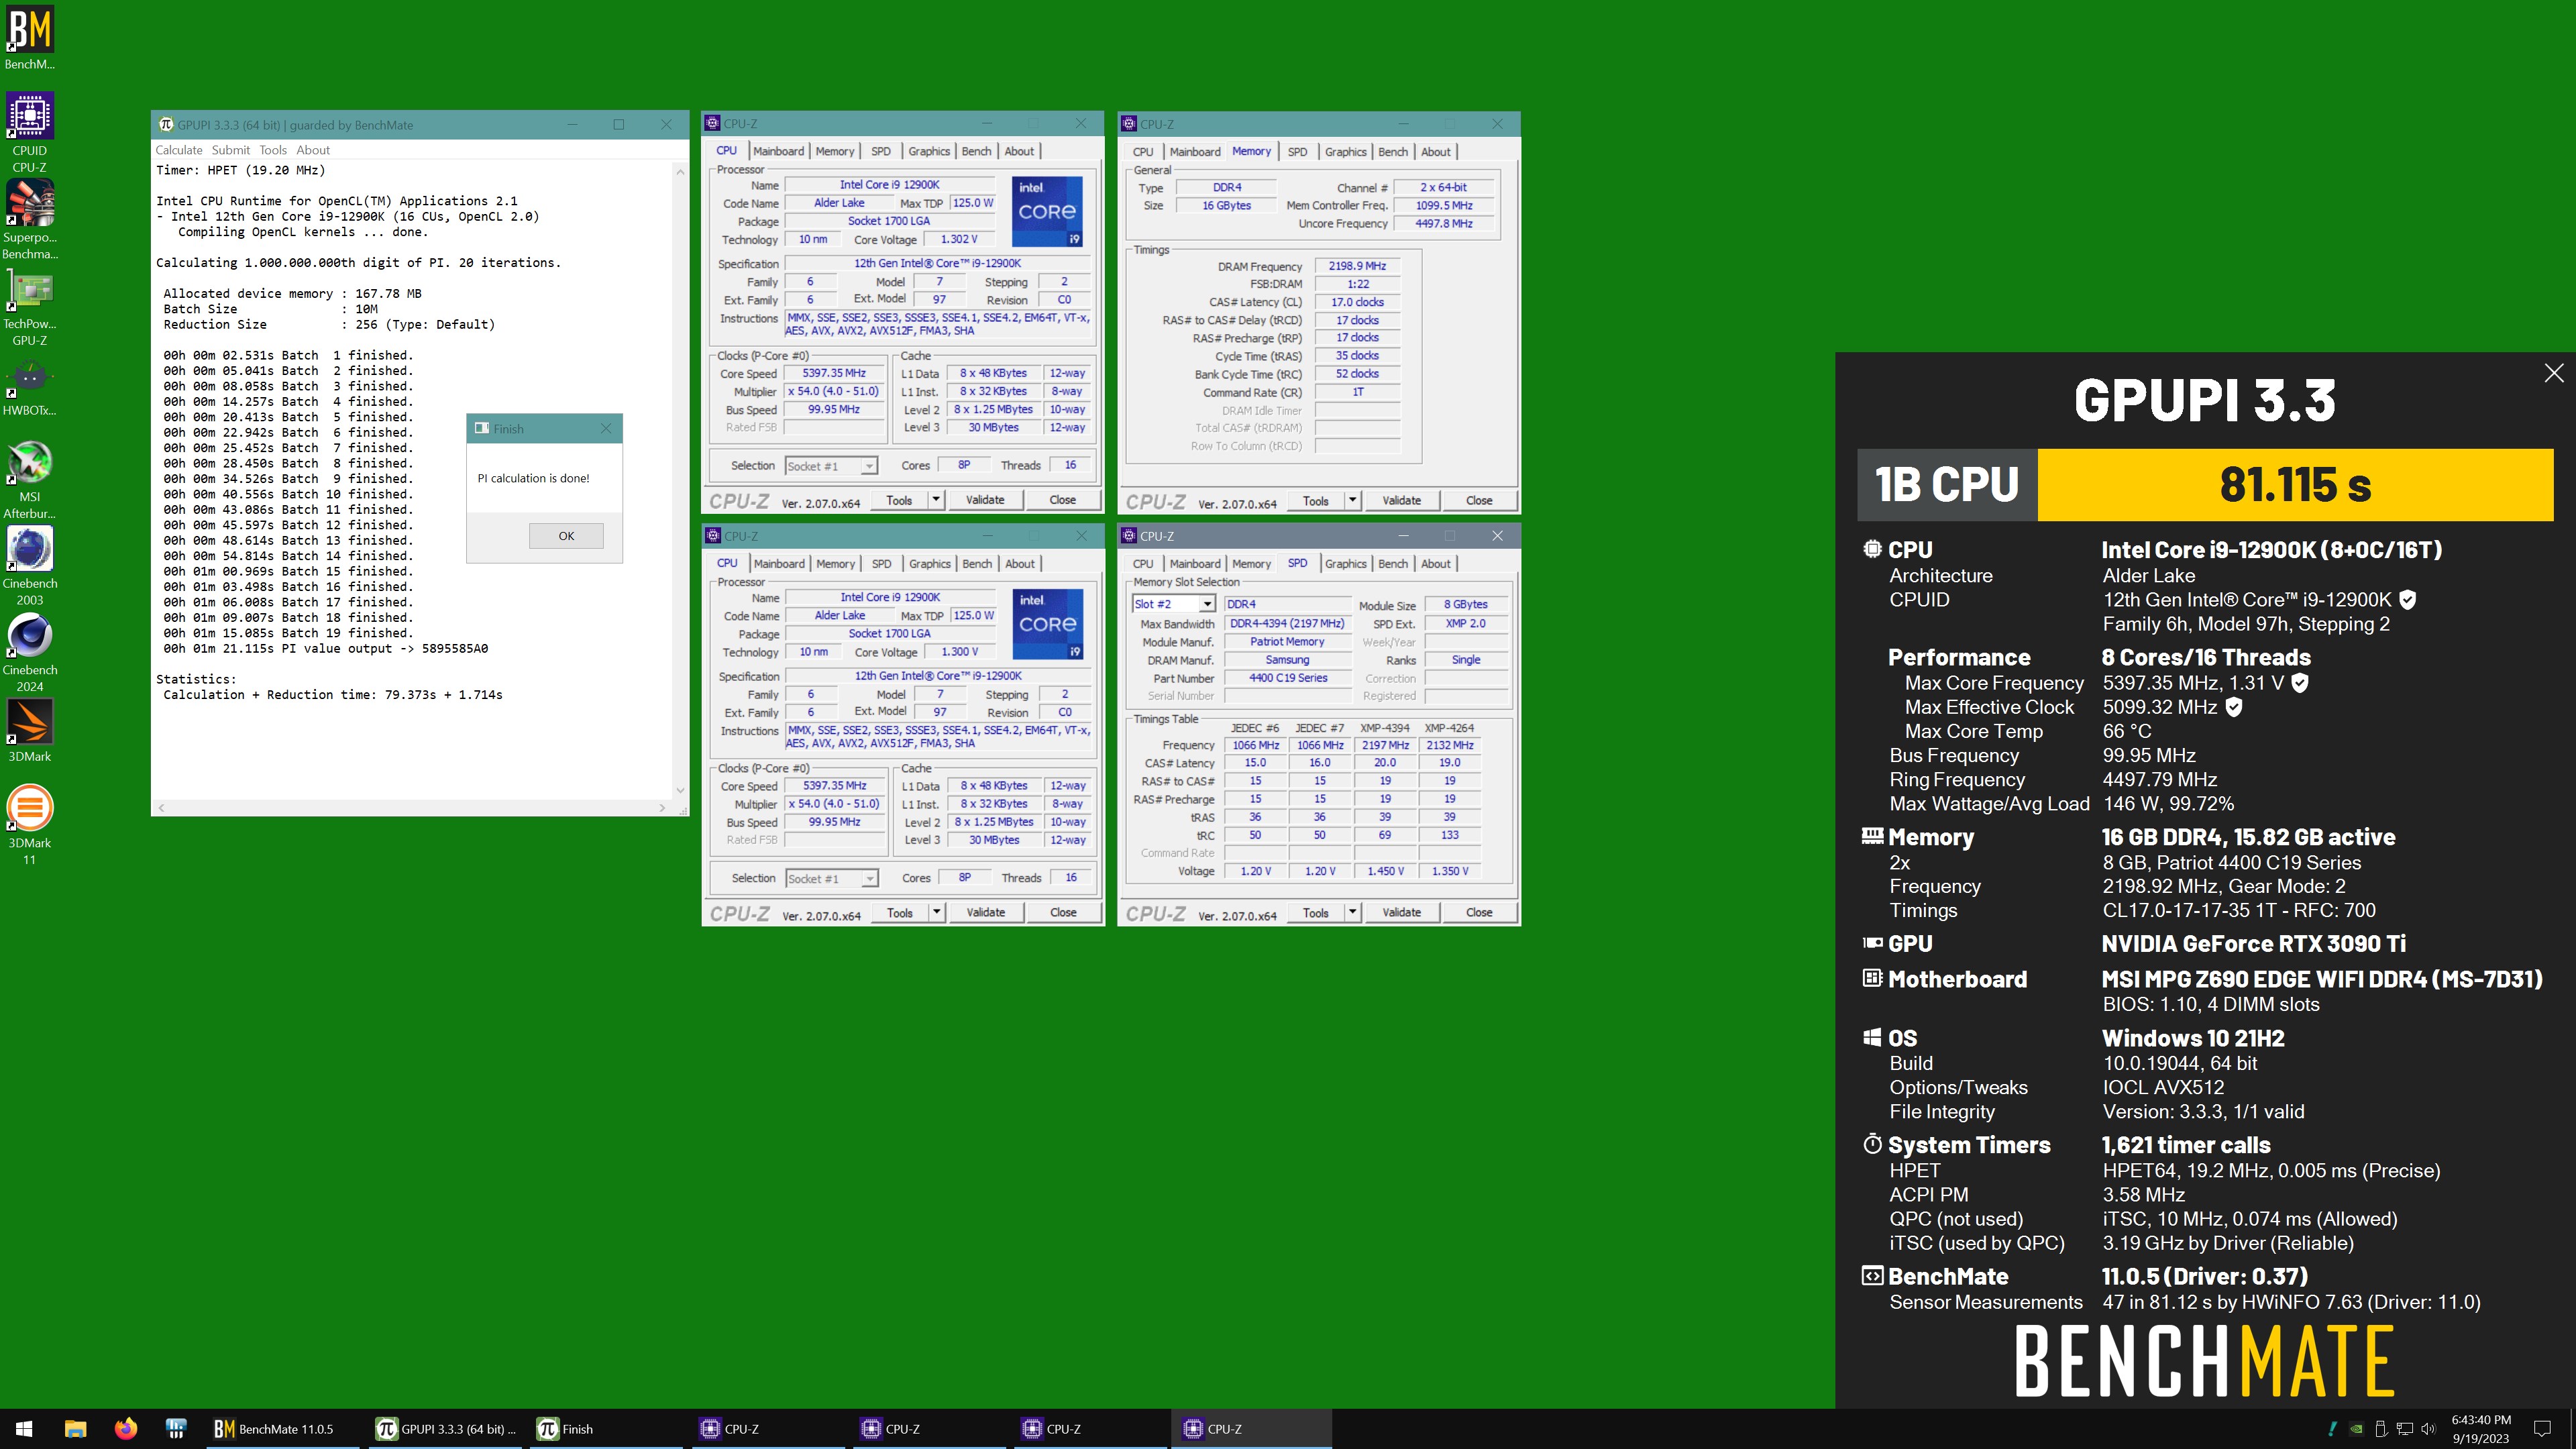Open Tools dropdown arrow in top-right CPU-Z
The width and height of the screenshot is (2576, 1449).
1352,500
